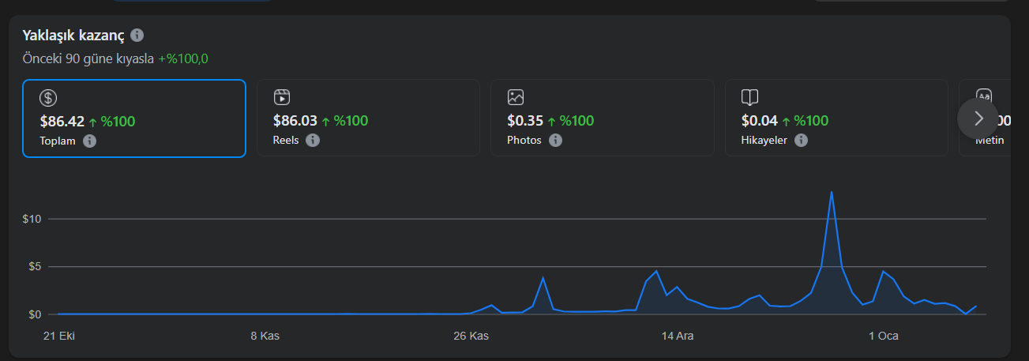Click green up arrow in Toplam card
The width and height of the screenshot is (1029, 361).
pos(92,122)
